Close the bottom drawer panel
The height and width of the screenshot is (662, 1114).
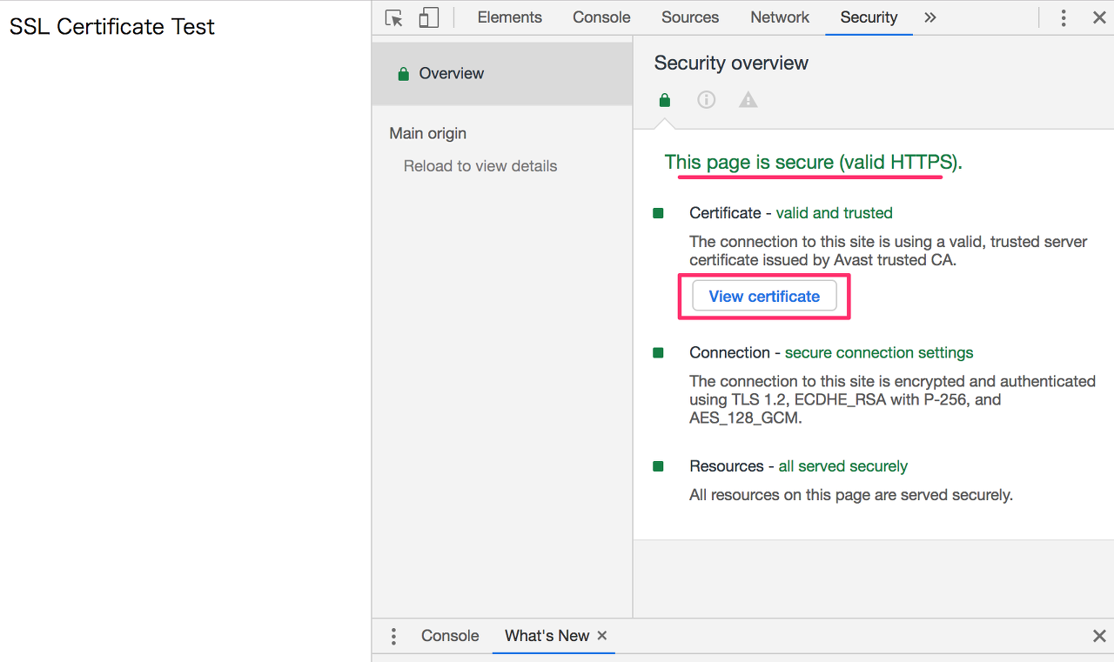(x=1099, y=637)
